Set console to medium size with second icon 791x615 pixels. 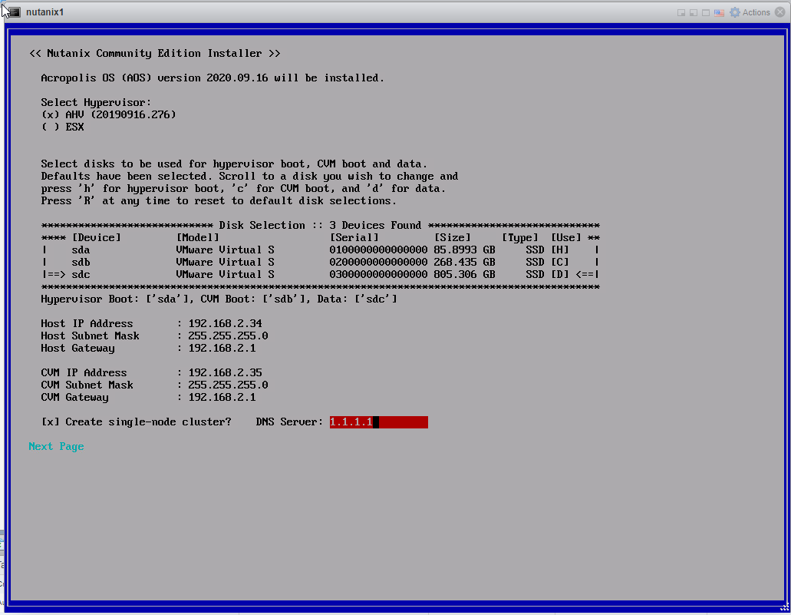coord(693,12)
